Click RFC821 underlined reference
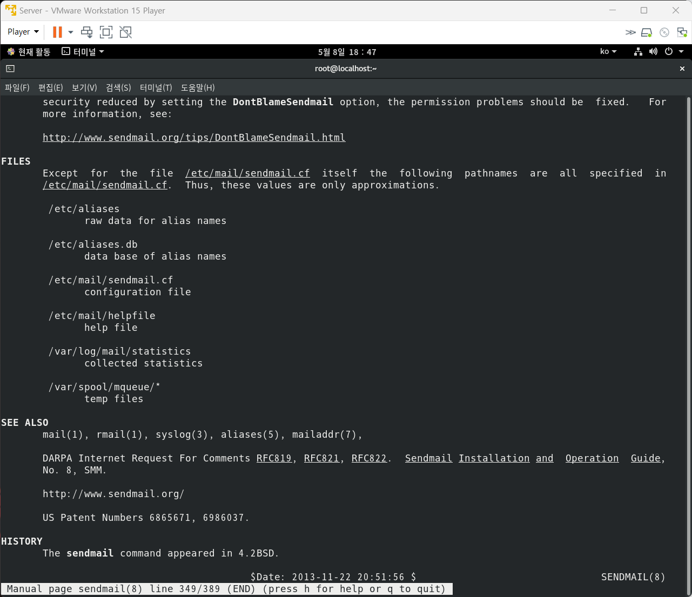This screenshot has height=597, width=692. coord(321,458)
